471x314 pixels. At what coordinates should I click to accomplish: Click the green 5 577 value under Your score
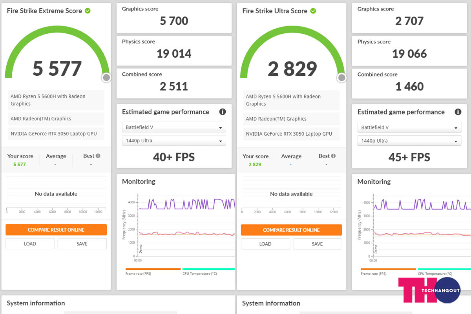20,164
